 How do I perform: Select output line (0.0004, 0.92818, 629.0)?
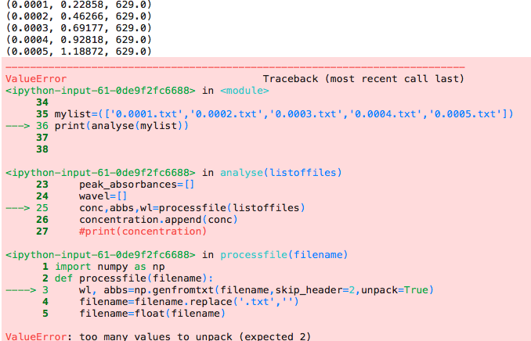coord(78,40)
